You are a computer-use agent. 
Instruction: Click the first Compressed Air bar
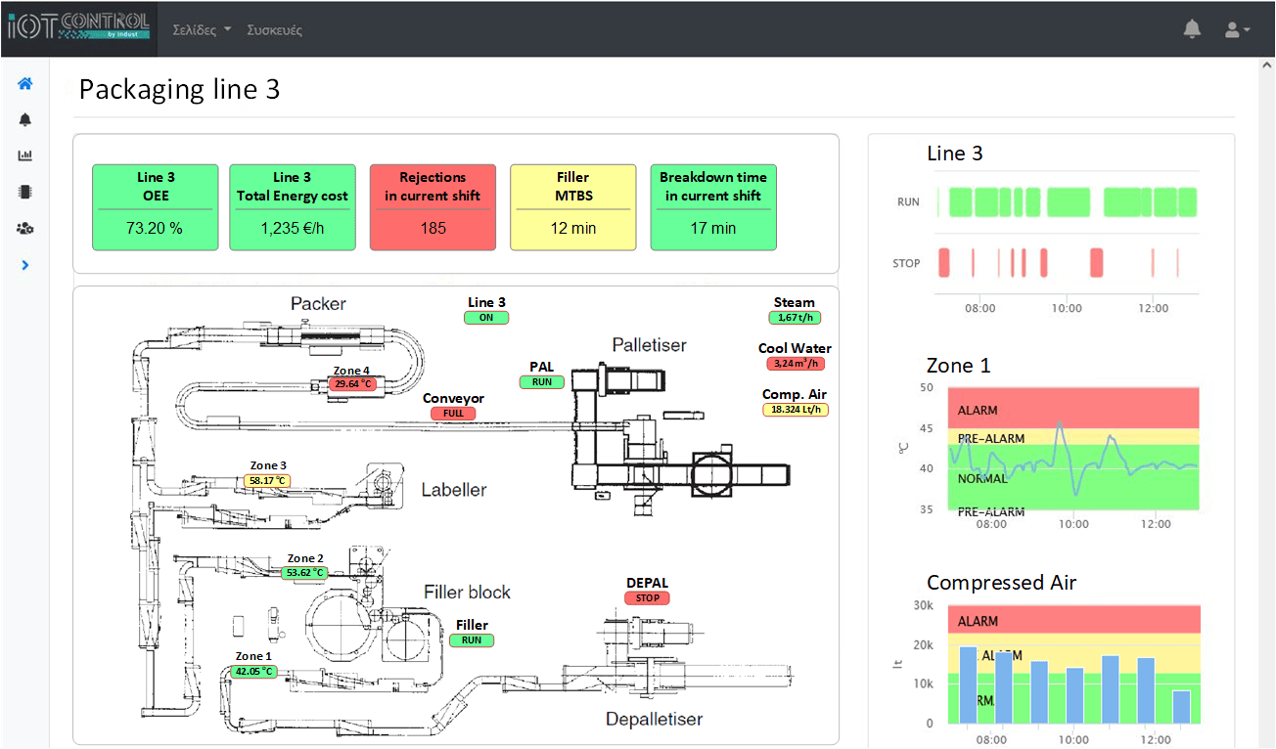coord(968,685)
